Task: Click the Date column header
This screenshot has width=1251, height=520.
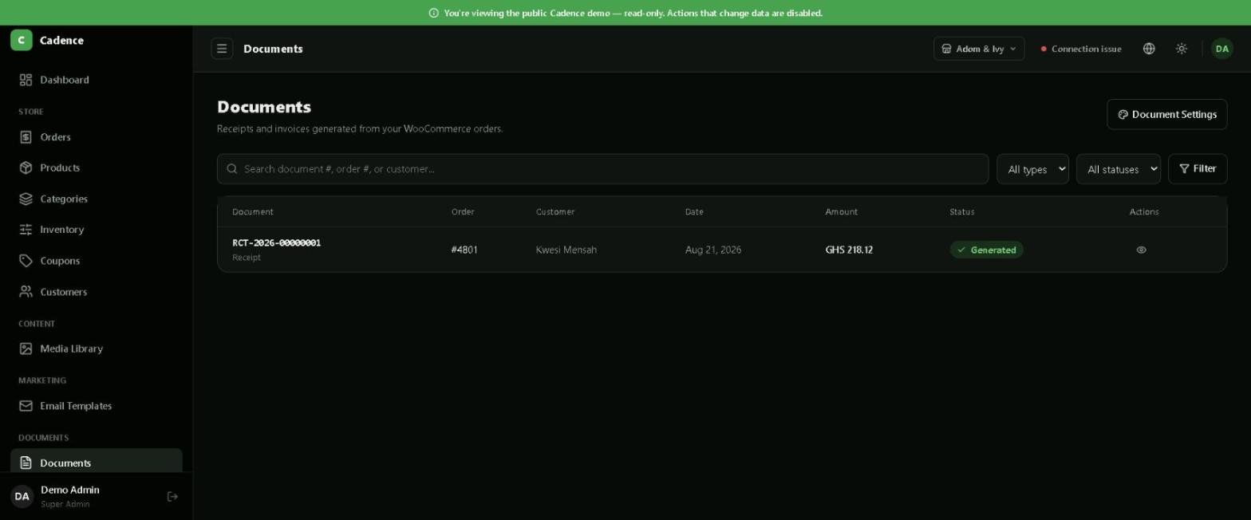Action: click(694, 212)
